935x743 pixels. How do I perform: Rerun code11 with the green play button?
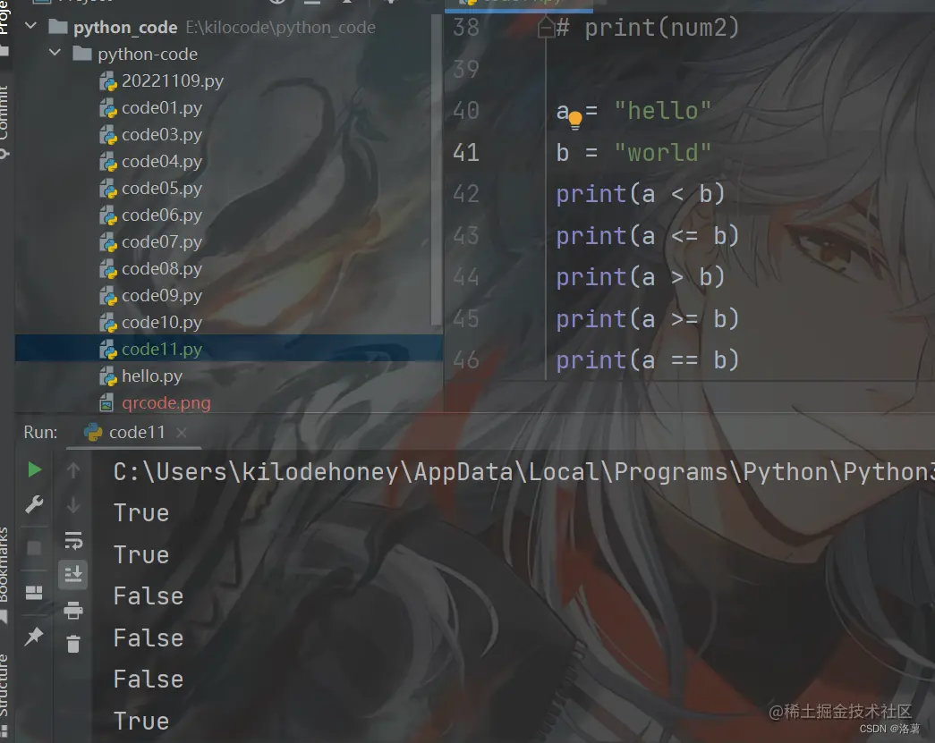pyautogui.click(x=35, y=470)
